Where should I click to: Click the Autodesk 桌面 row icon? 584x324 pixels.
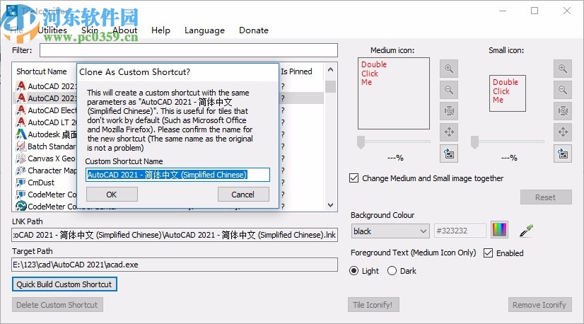pos(21,134)
